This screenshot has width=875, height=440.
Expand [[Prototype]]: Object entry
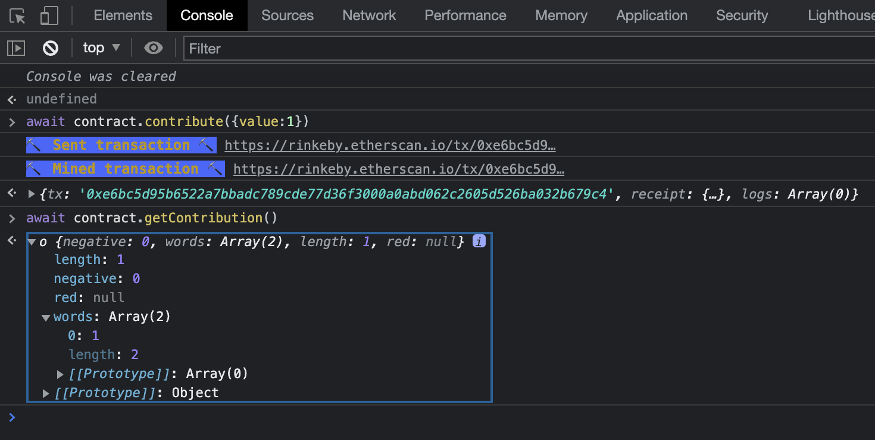point(46,393)
